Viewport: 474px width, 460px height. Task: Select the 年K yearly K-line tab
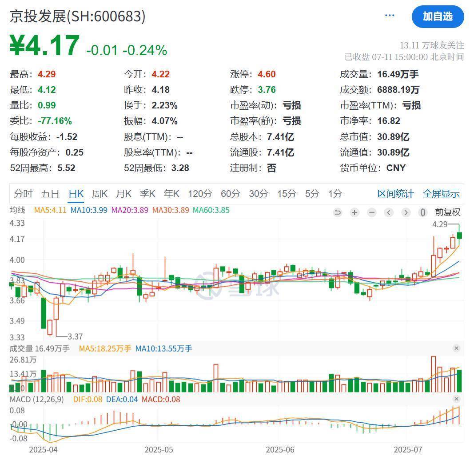pos(171,194)
